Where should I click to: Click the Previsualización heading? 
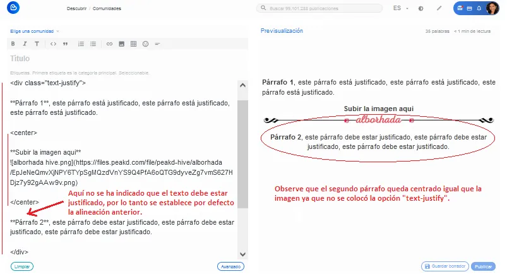(282, 31)
